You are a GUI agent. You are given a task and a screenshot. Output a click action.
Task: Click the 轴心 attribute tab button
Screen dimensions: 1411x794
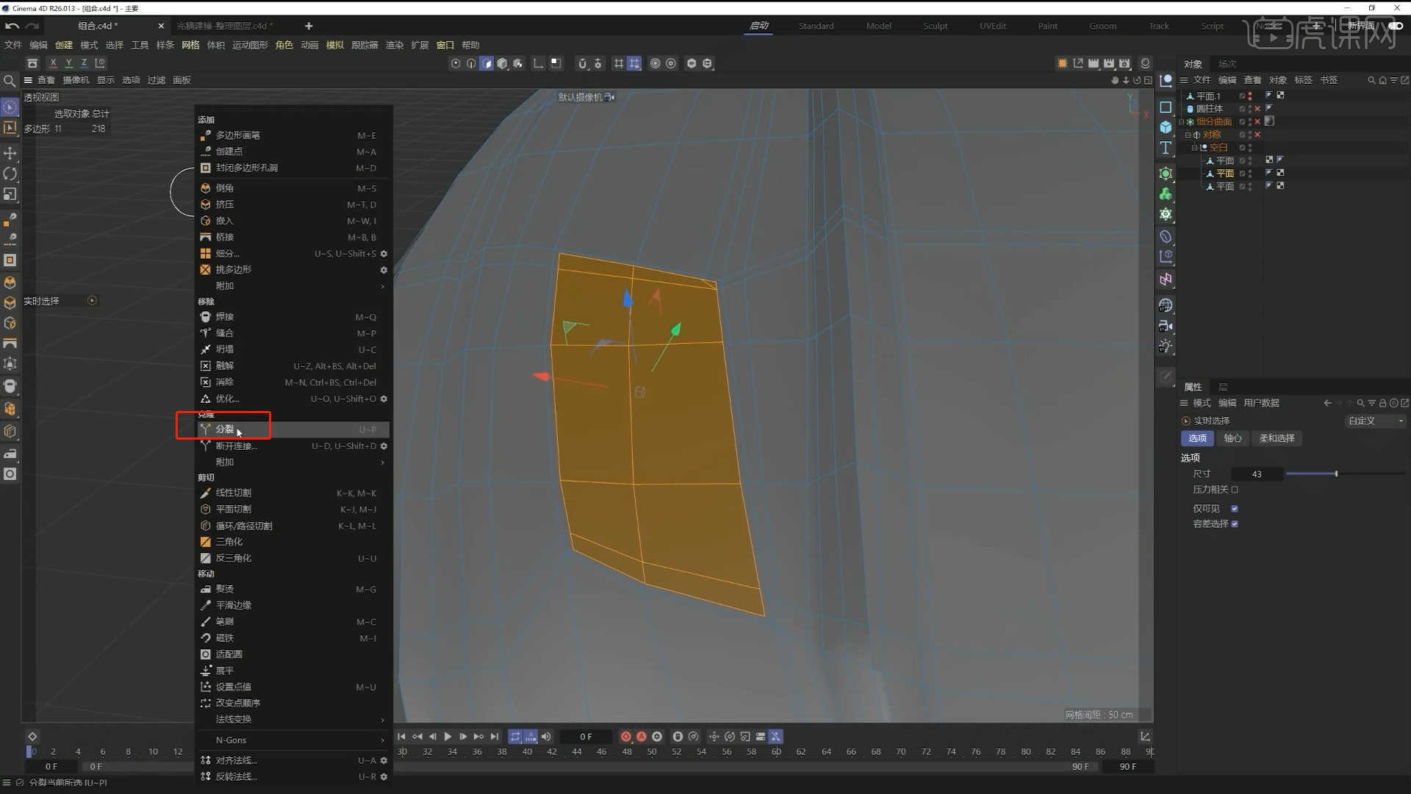point(1233,438)
